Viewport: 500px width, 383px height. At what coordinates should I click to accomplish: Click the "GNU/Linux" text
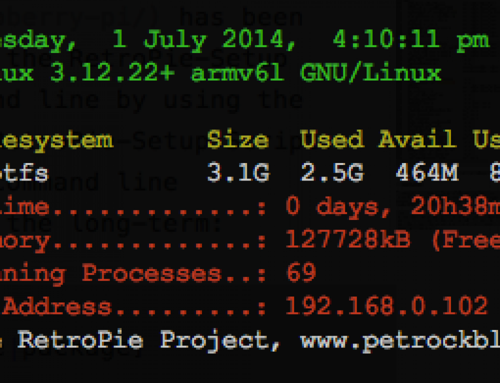click(x=370, y=73)
